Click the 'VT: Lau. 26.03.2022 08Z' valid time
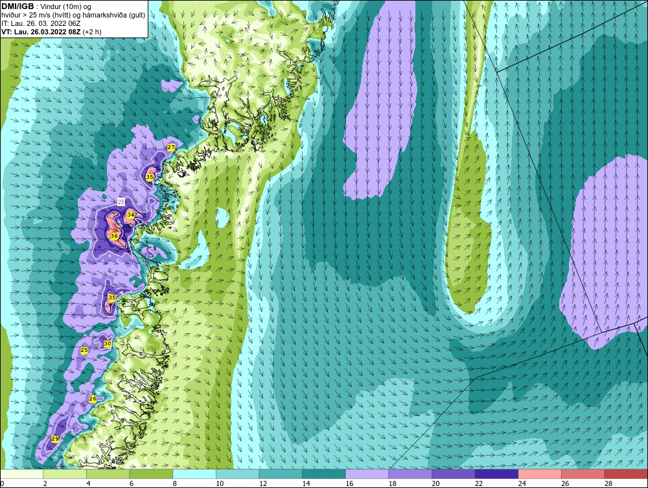The width and height of the screenshot is (648, 488). (41, 31)
